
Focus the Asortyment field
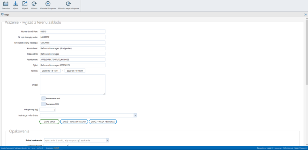tap(73, 59)
